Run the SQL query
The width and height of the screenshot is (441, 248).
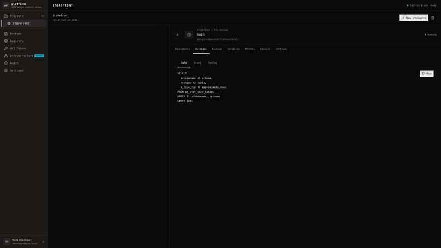pos(427,74)
